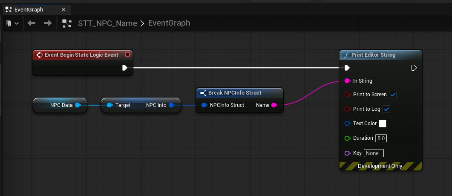This screenshot has height=196, width=452.
Task: Click the EventGraph tab's graph icon
Action: click(x=9, y=10)
